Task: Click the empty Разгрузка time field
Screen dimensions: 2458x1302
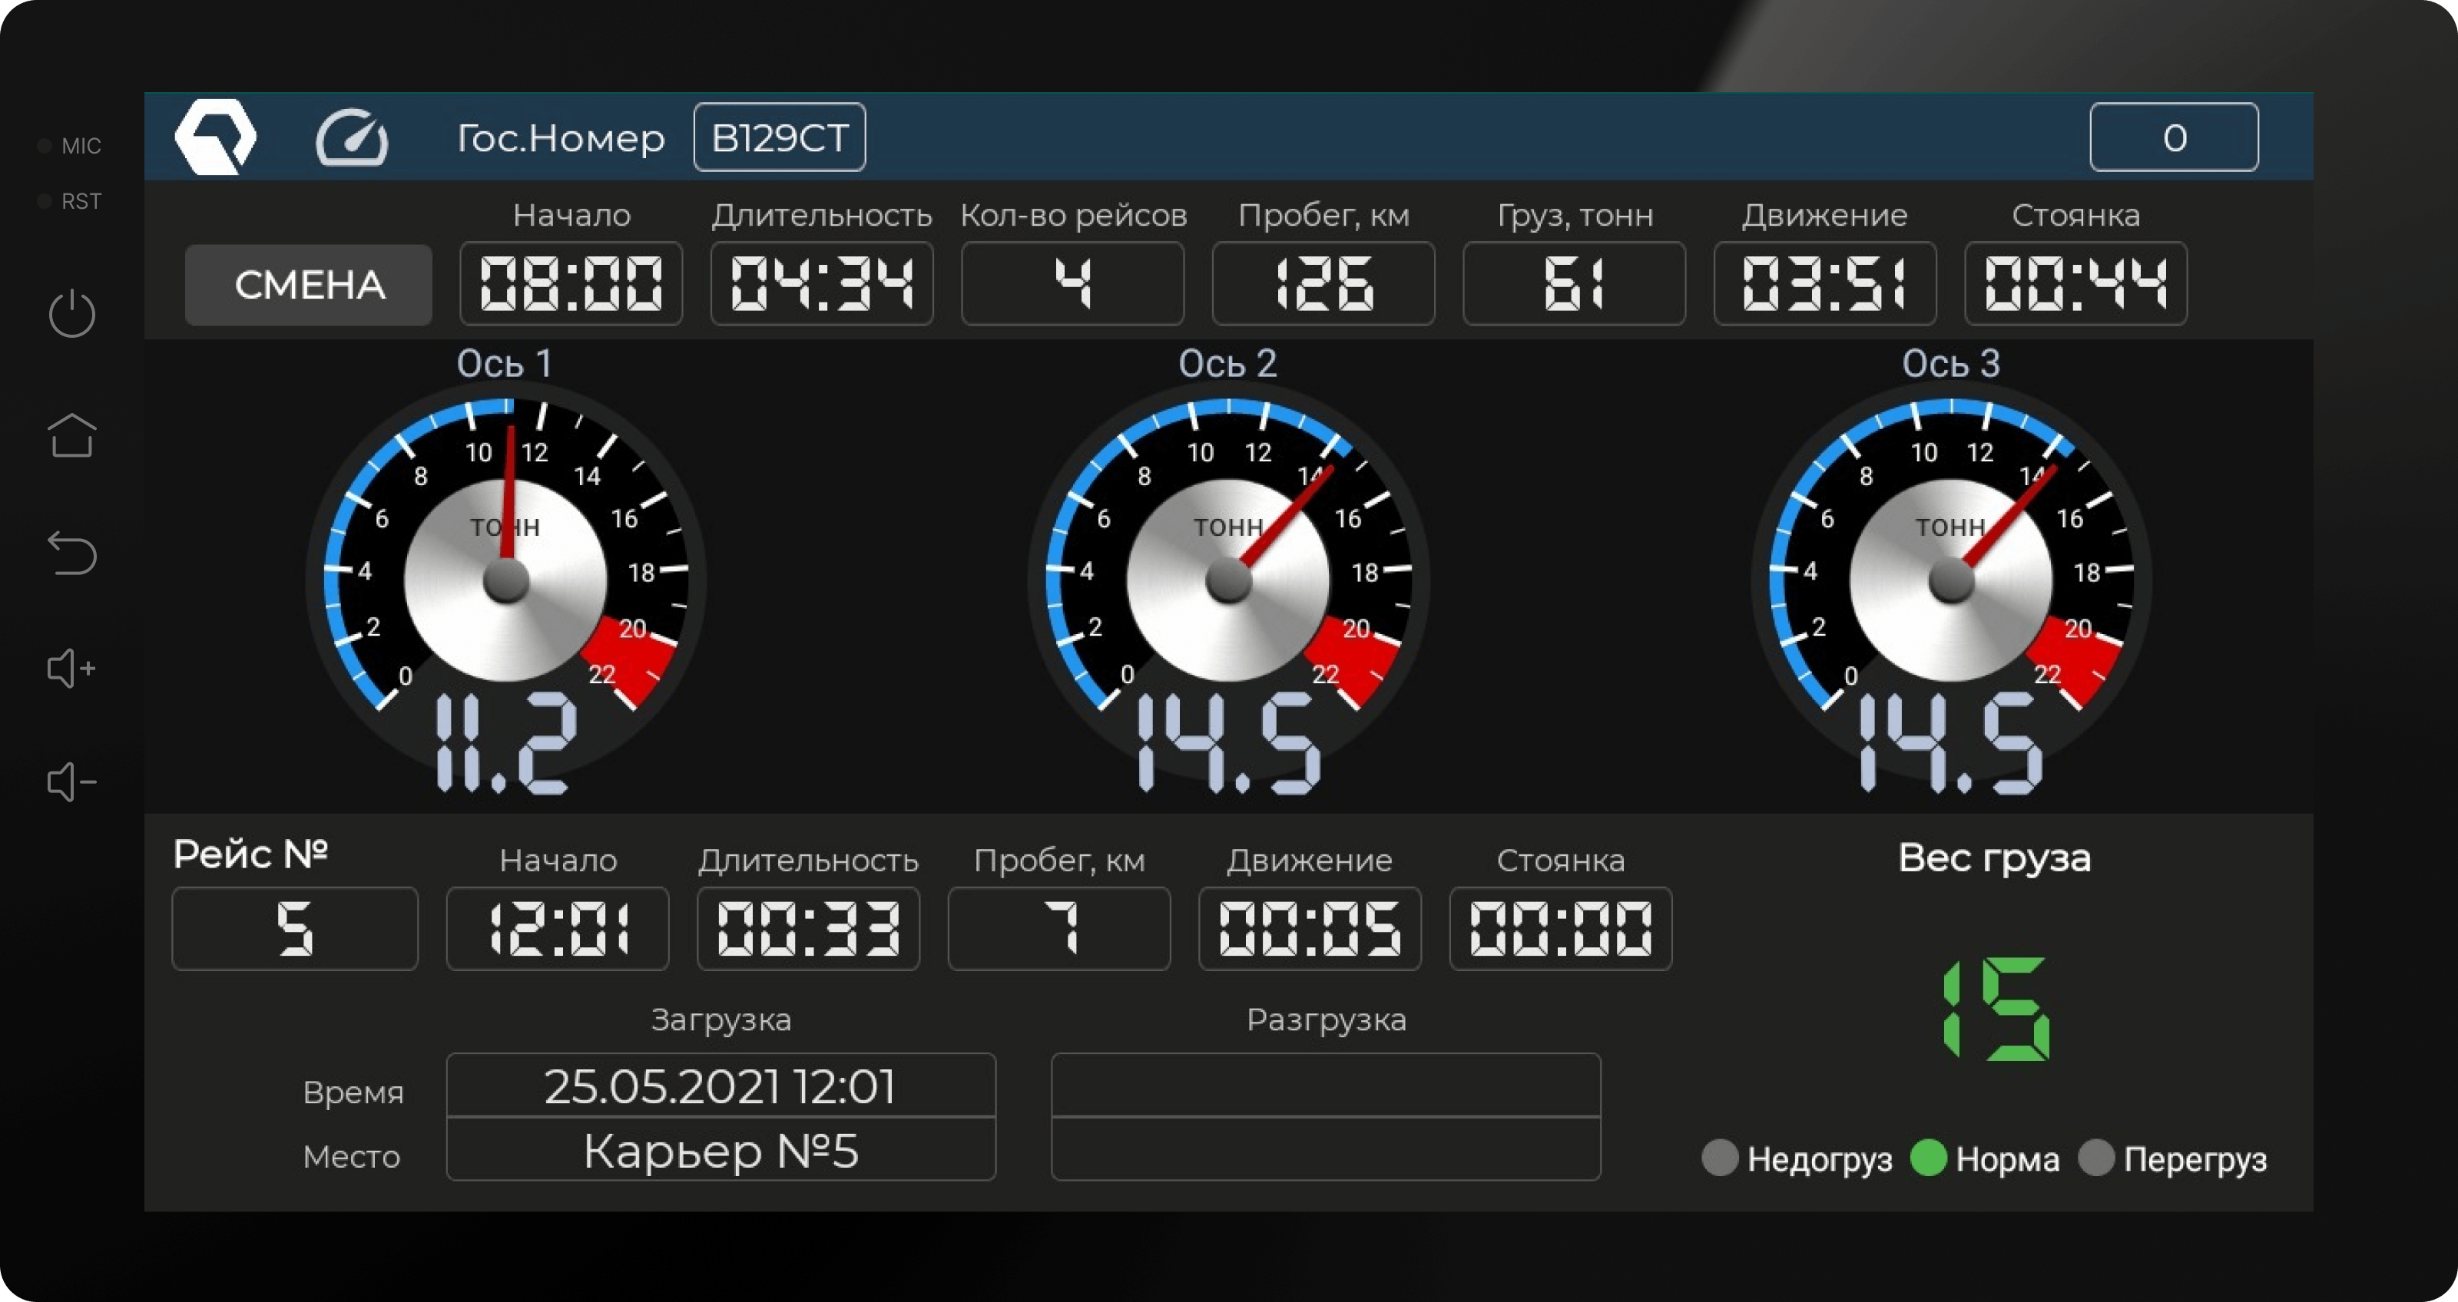Action: click(x=1325, y=1086)
